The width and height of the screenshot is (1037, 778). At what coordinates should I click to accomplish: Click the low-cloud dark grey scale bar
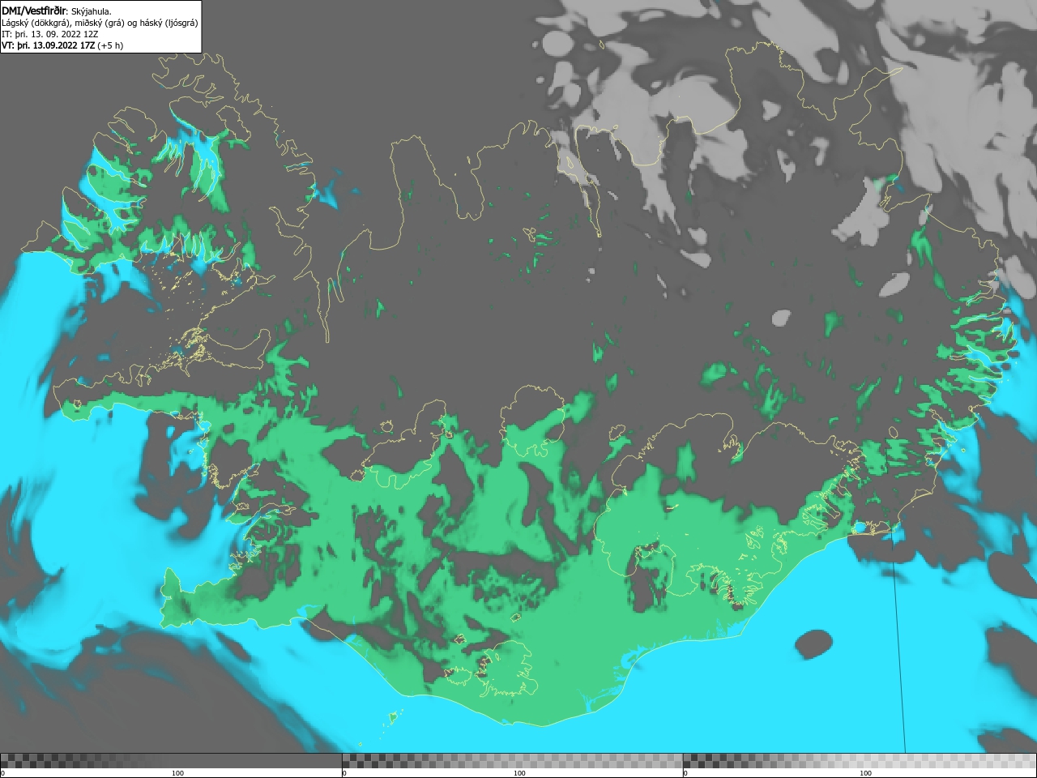tap(171, 761)
